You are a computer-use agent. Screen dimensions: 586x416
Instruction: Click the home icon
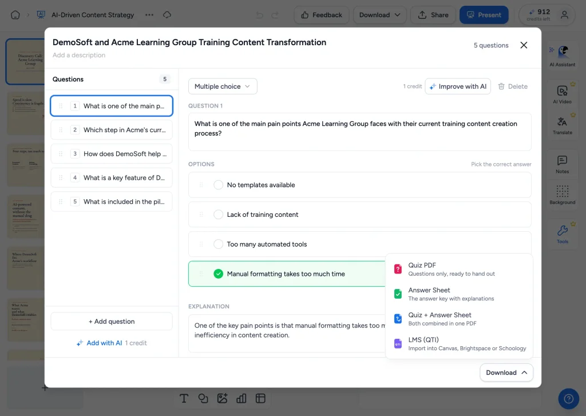[x=15, y=15]
